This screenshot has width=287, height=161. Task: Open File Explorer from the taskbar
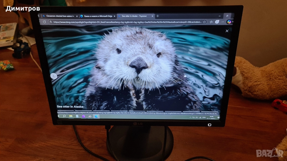coord(71,116)
